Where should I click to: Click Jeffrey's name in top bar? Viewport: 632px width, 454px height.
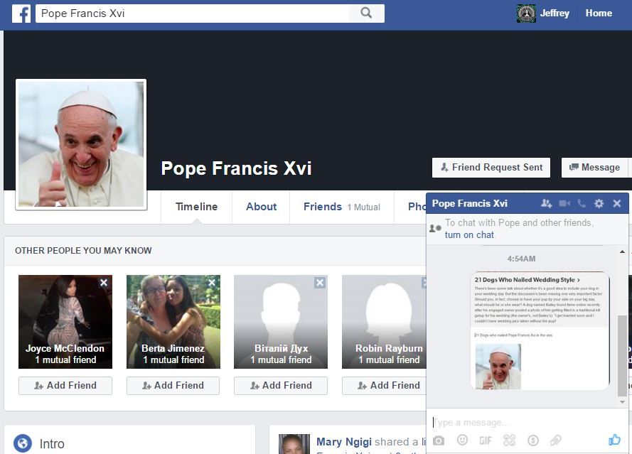pos(555,13)
